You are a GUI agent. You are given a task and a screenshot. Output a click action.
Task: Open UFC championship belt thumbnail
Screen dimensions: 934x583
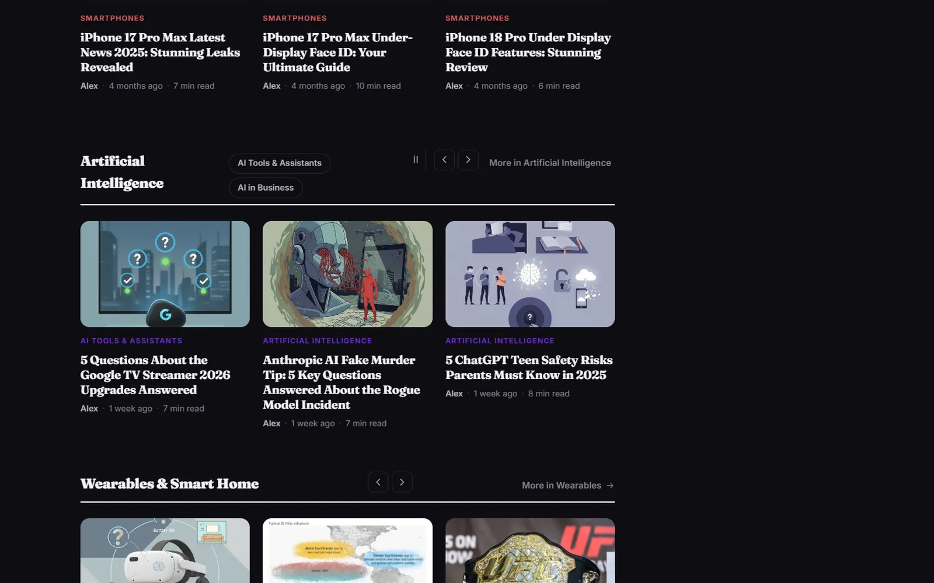tap(530, 550)
